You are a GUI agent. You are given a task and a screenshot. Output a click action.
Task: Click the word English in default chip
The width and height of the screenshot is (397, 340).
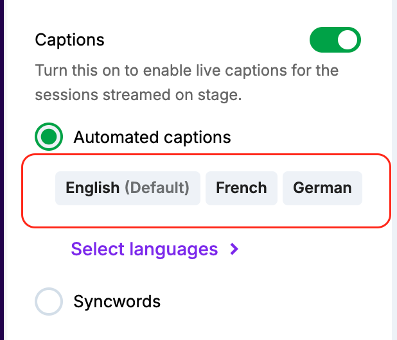[93, 188]
